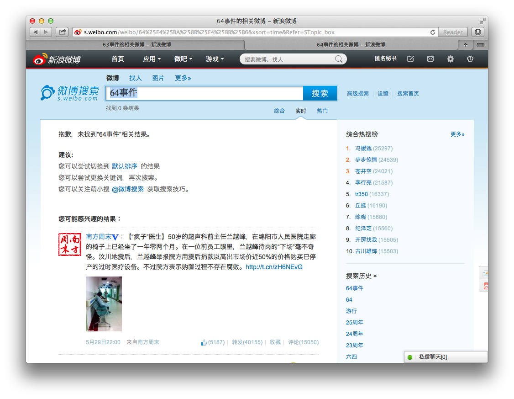Click weibo favicon in address bar

[78, 32]
